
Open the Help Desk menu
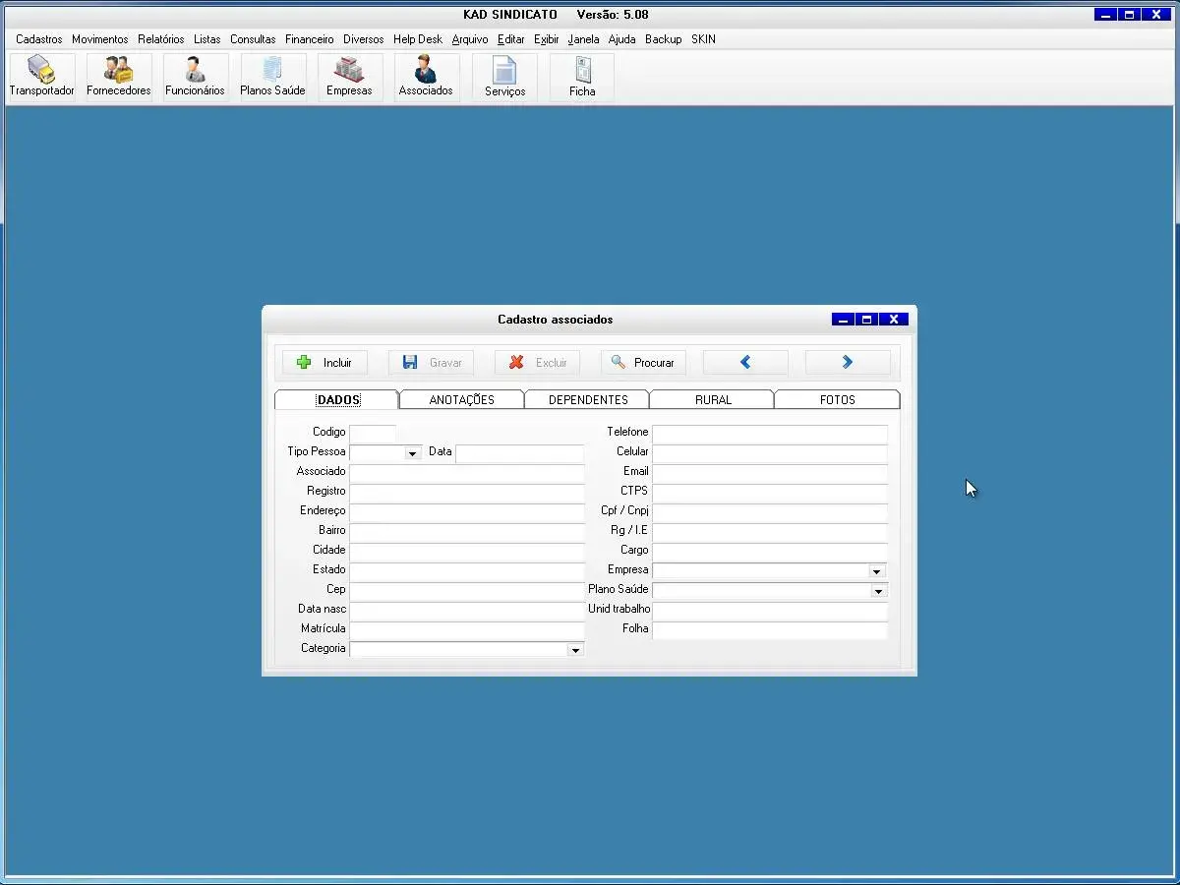pos(418,39)
